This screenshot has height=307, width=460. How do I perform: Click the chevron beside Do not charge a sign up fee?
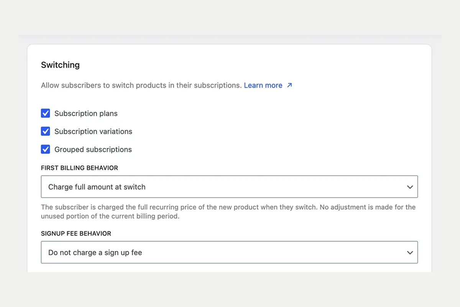(410, 253)
